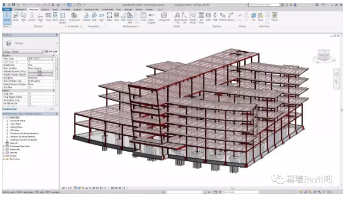Toggle the Far Clip Active checkbox

[x=29, y=103]
